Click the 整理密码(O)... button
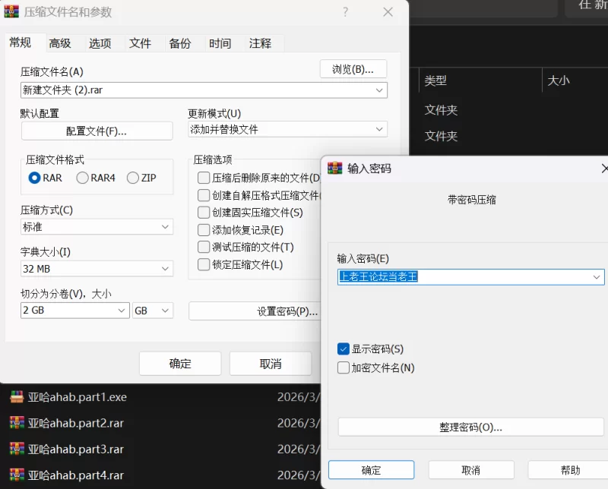 470,427
